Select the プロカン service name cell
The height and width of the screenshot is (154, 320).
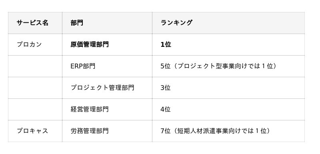tap(35, 44)
